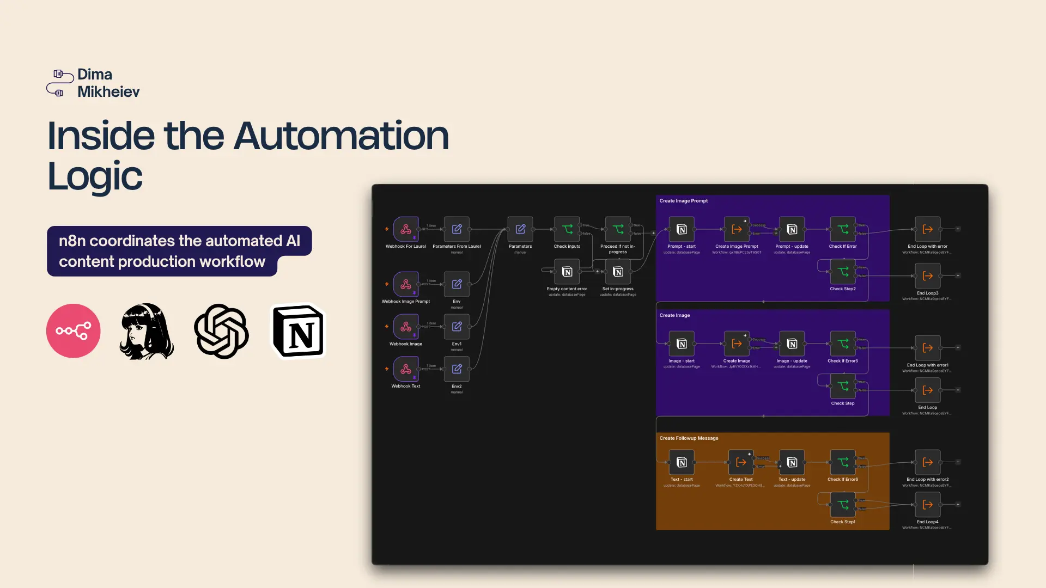Select the Set in-progress Notion node
The image size is (1046, 588).
pyautogui.click(x=618, y=272)
